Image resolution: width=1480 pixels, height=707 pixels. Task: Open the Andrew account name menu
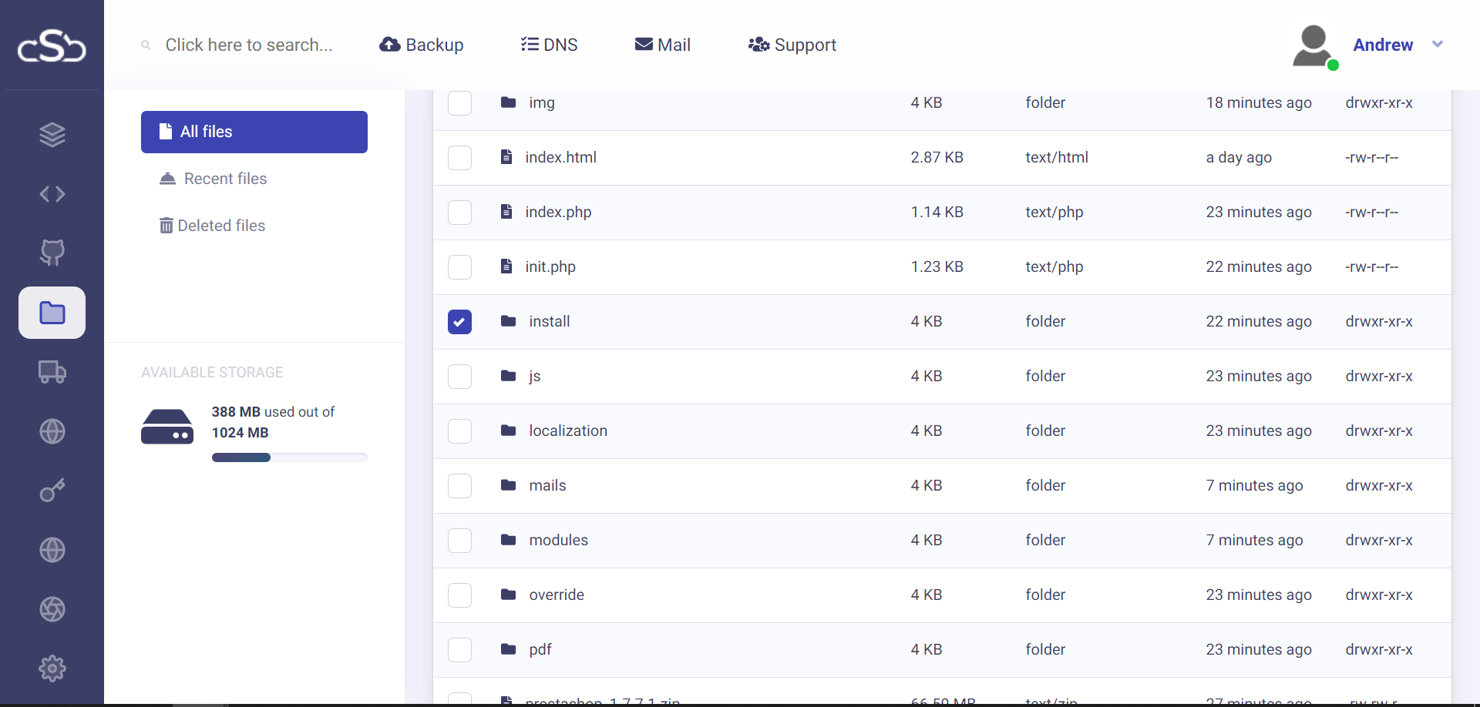tap(1382, 45)
